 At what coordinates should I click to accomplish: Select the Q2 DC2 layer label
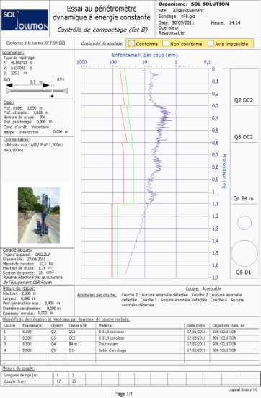point(244,100)
